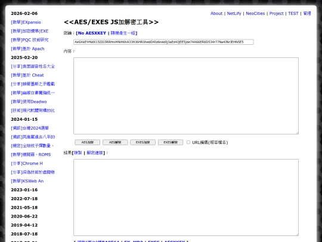Click into the 內容 content textarea

coord(186,96)
